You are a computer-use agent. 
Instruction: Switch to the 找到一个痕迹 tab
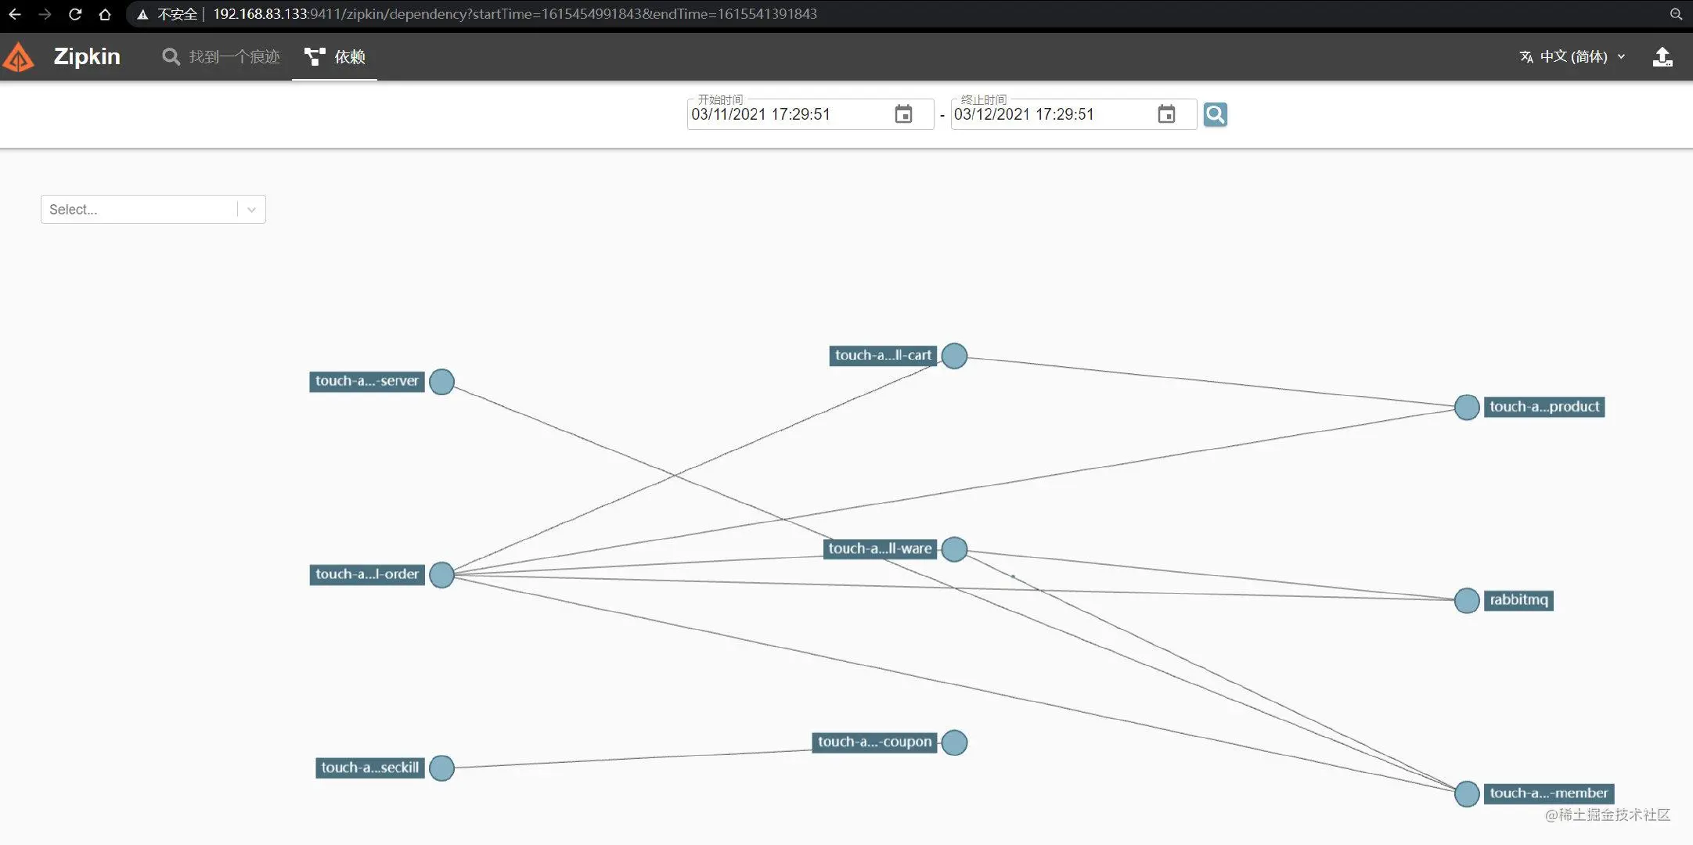point(221,57)
